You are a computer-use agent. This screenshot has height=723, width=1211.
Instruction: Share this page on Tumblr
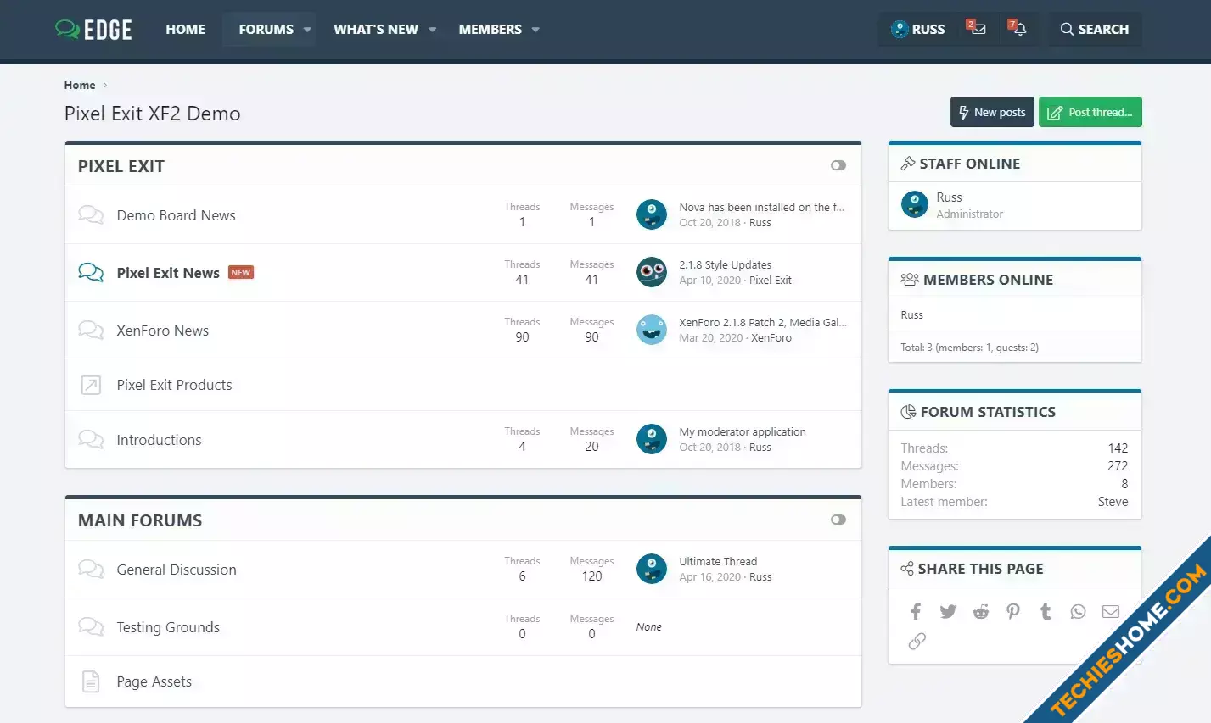click(1046, 611)
